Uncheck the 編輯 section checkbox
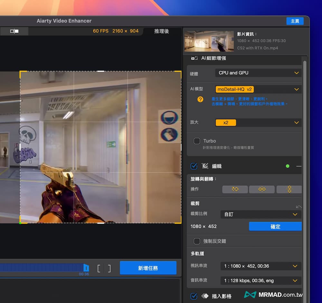The width and height of the screenshot is (322, 303). [x=194, y=166]
